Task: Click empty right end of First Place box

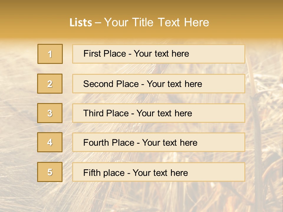Action: click(224, 54)
